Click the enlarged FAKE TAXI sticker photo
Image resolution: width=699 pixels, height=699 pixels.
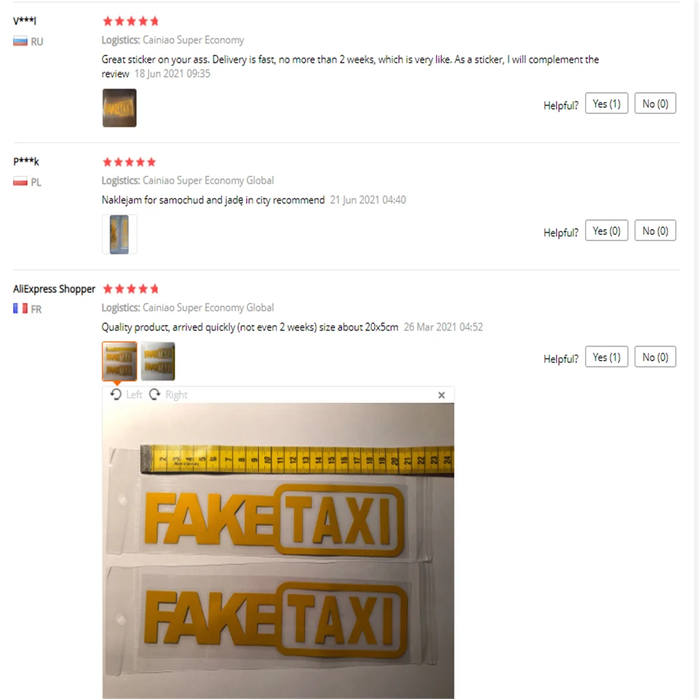pyautogui.click(x=278, y=551)
